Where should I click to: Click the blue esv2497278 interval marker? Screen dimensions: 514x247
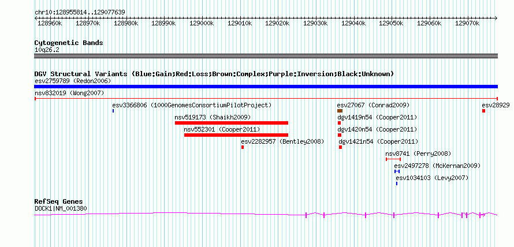pos(397,171)
